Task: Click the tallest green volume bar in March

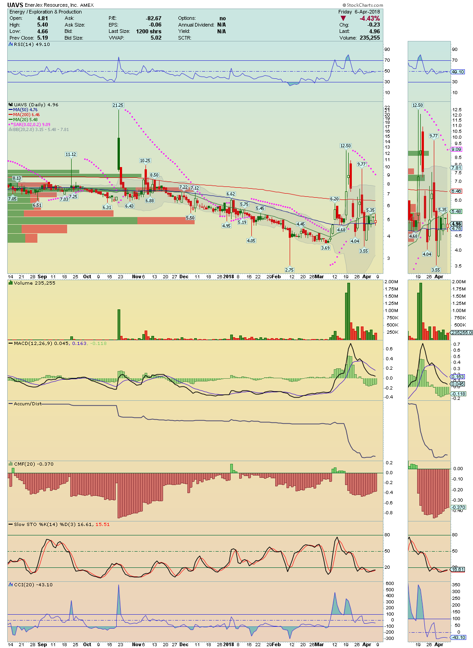Action: (x=348, y=311)
